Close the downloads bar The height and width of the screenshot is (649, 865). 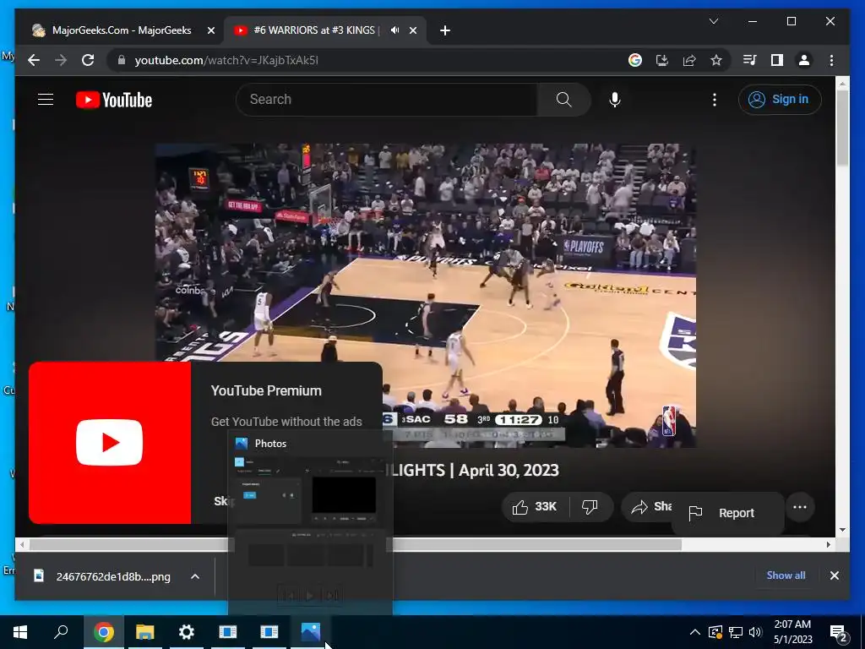(x=834, y=575)
